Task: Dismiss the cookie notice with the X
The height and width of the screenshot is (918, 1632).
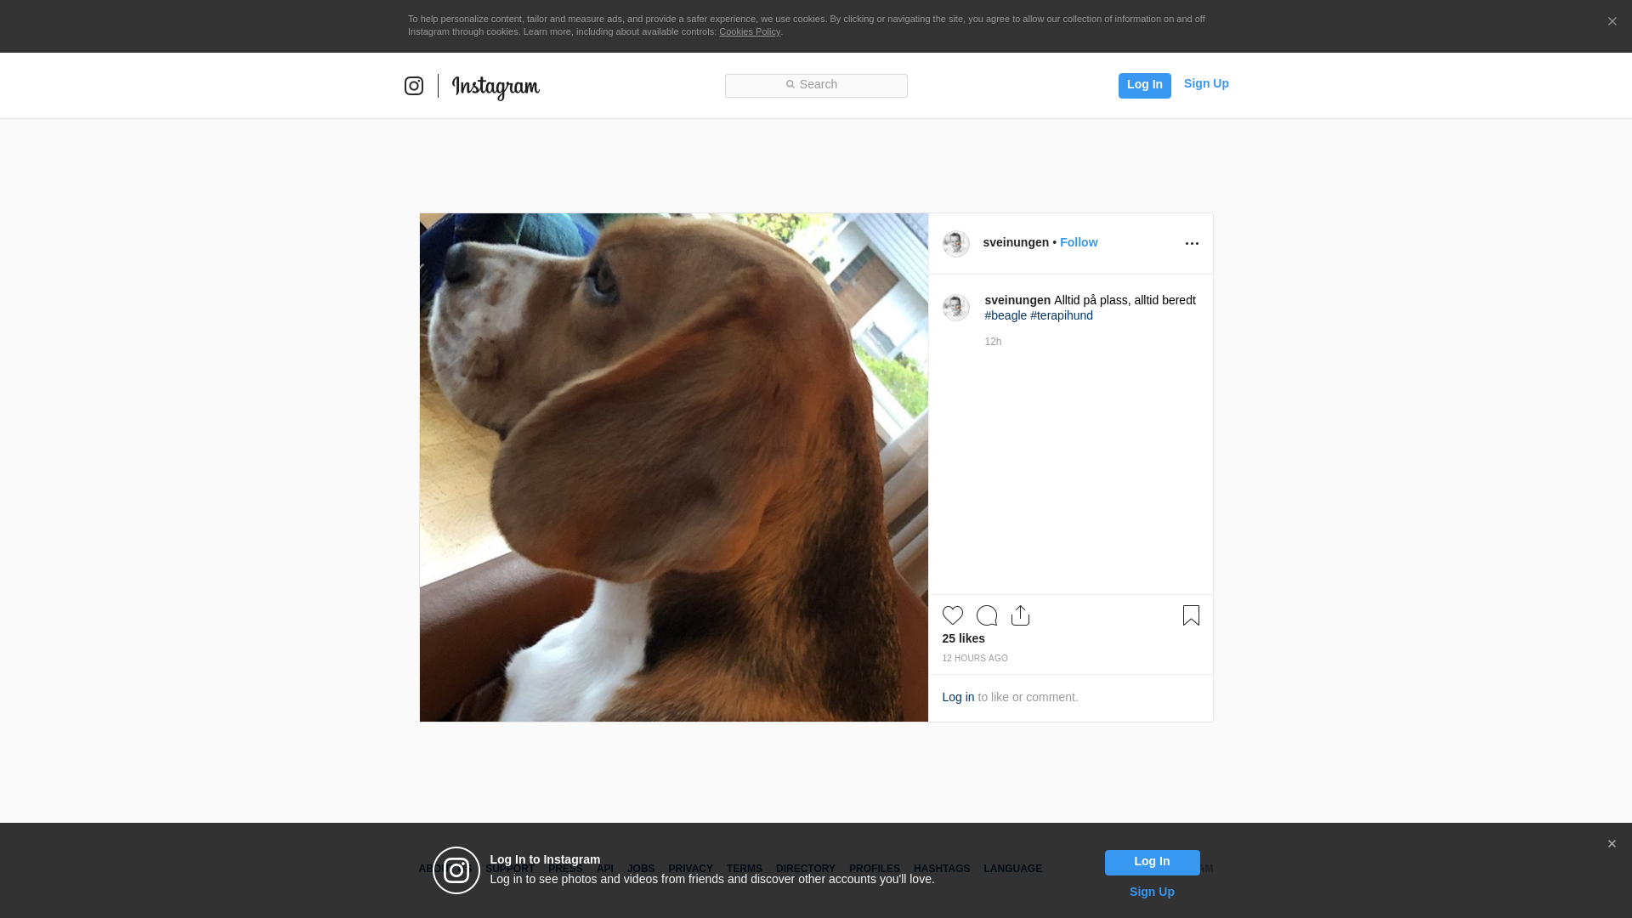Action: coord(1612,22)
